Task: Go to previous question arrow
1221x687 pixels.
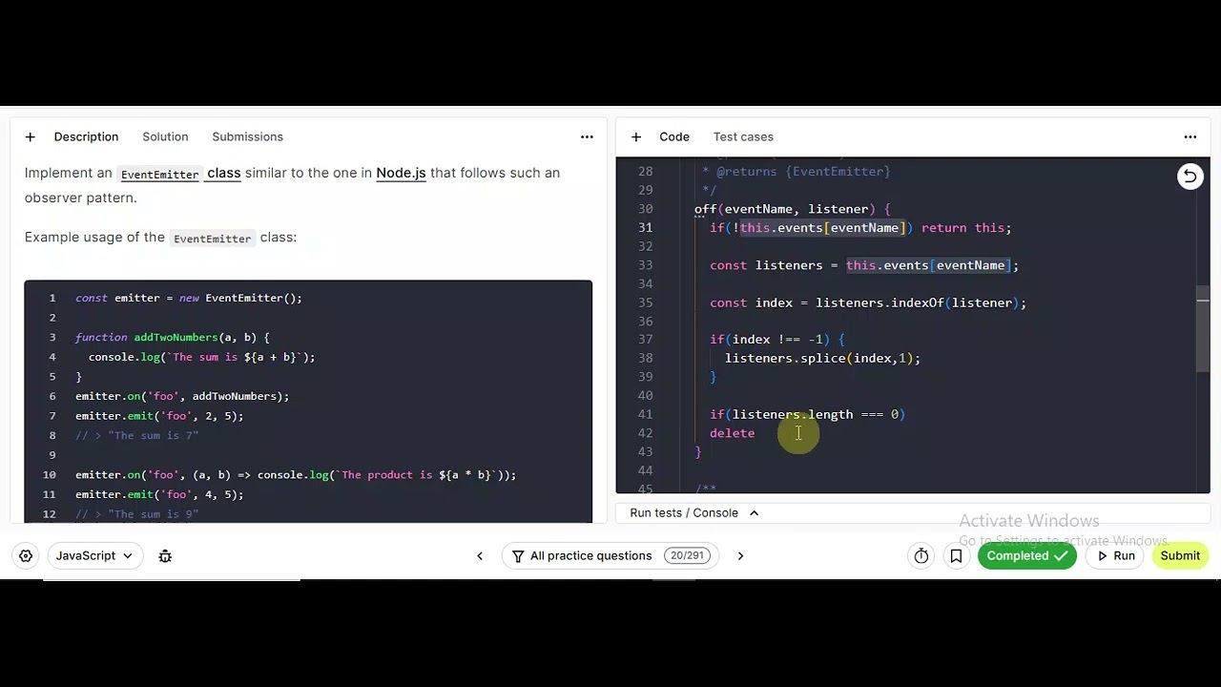Action: [480, 555]
